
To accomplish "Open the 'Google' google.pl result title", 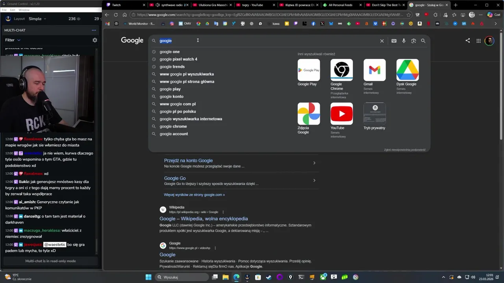I will coord(167,255).
